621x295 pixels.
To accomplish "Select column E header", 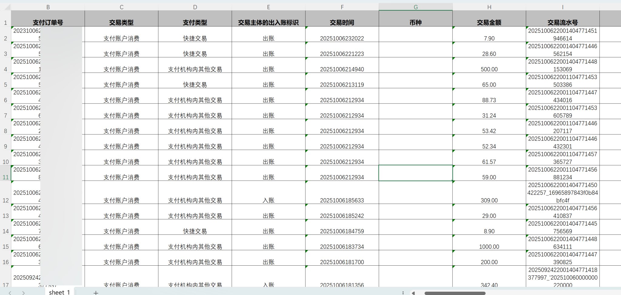I will tap(268, 7).
